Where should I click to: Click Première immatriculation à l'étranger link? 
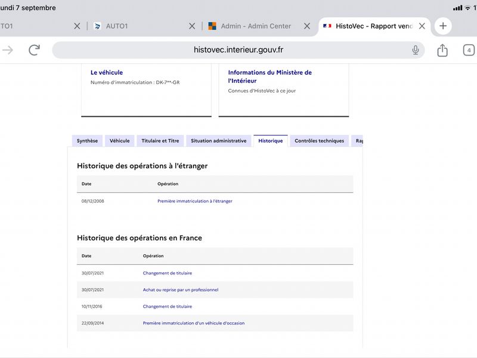click(195, 201)
